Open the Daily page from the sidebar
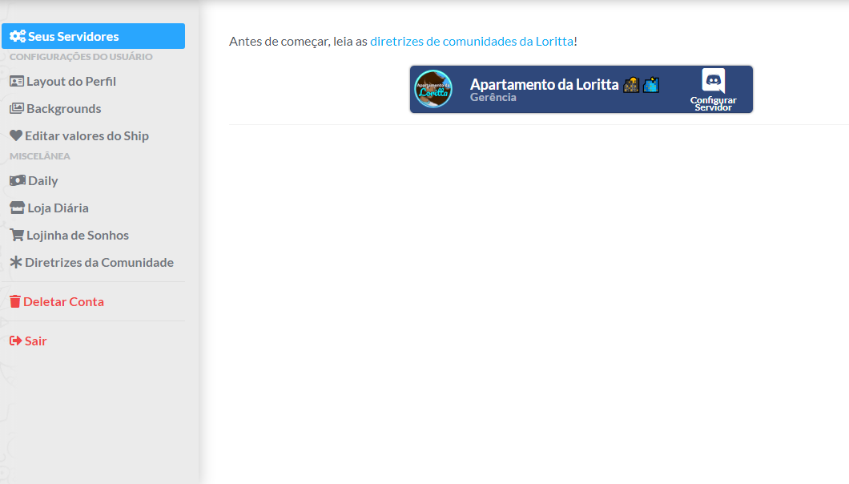Viewport: 849px width, 484px height. [x=44, y=180]
